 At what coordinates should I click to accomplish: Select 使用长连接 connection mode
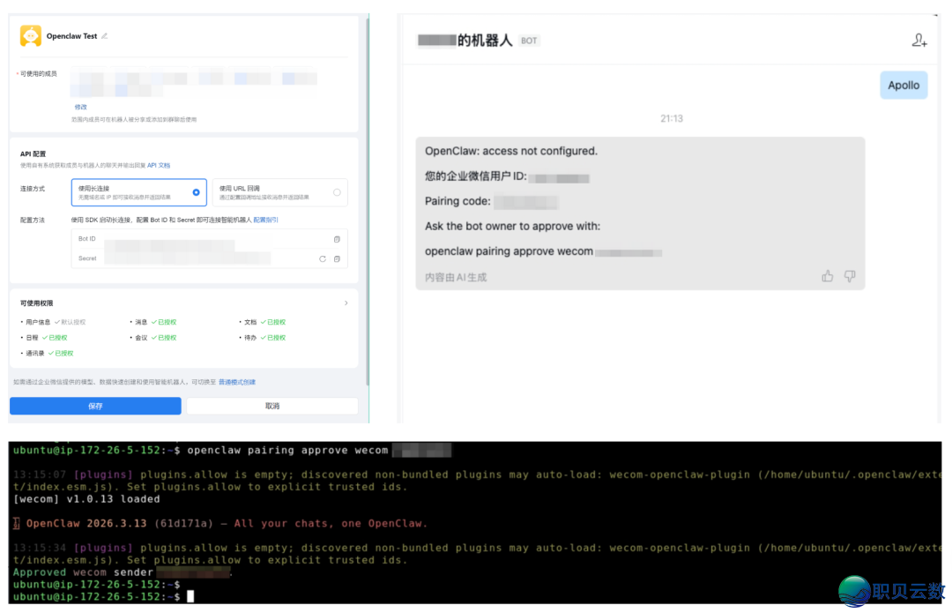pos(138,192)
